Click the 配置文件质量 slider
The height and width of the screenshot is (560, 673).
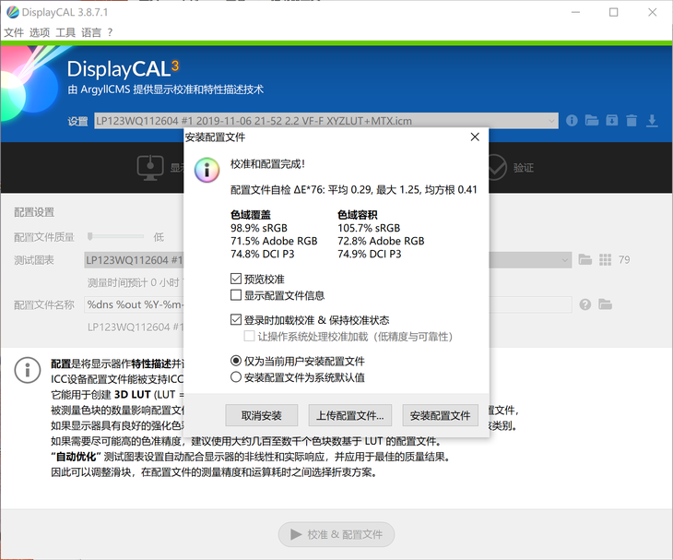click(x=115, y=237)
